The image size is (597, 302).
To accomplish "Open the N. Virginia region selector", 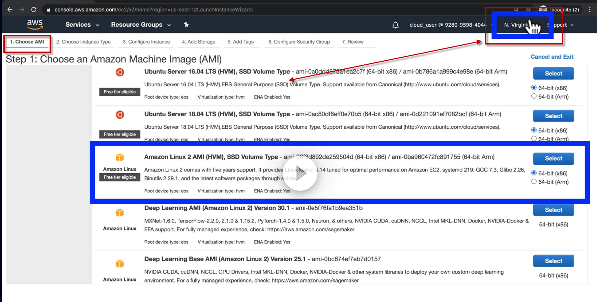I will click(x=521, y=25).
